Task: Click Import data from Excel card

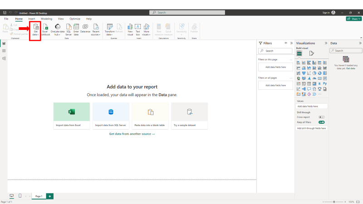Action: click(x=72, y=116)
